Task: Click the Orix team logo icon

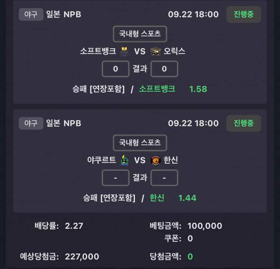Action: click(x=155, y=51)
